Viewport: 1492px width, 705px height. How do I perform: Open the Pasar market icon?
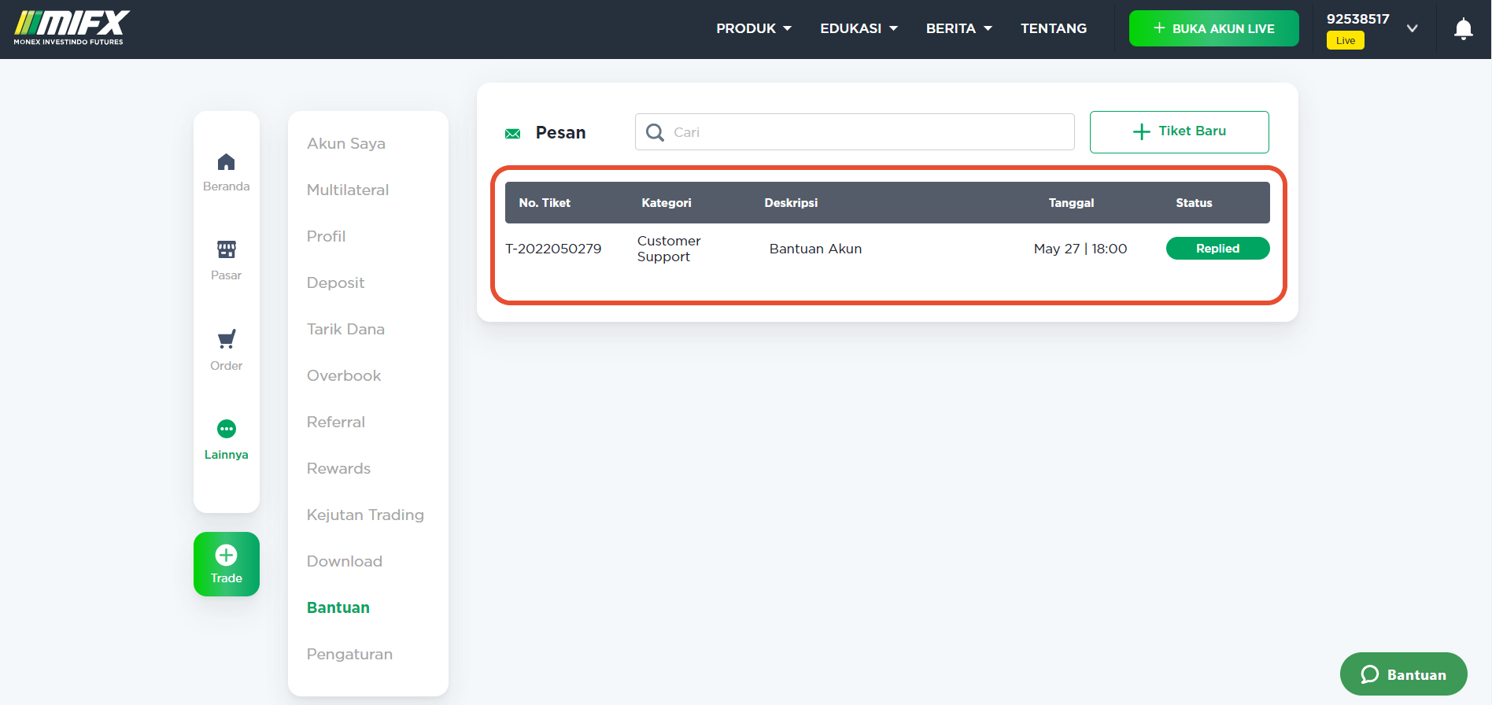click(x=226, y=249)
